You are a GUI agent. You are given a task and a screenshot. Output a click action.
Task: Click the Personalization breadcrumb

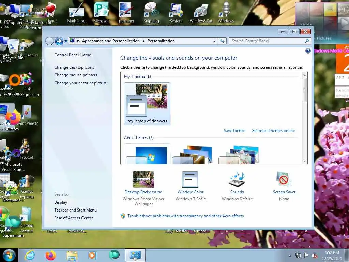[x=161, y=41]
